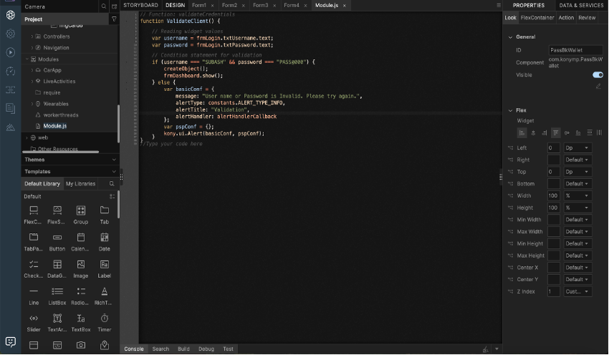This screenshot has height=355, width=609.
Task: Expand the CarApp folder in project tree
Action: [31, 70]
